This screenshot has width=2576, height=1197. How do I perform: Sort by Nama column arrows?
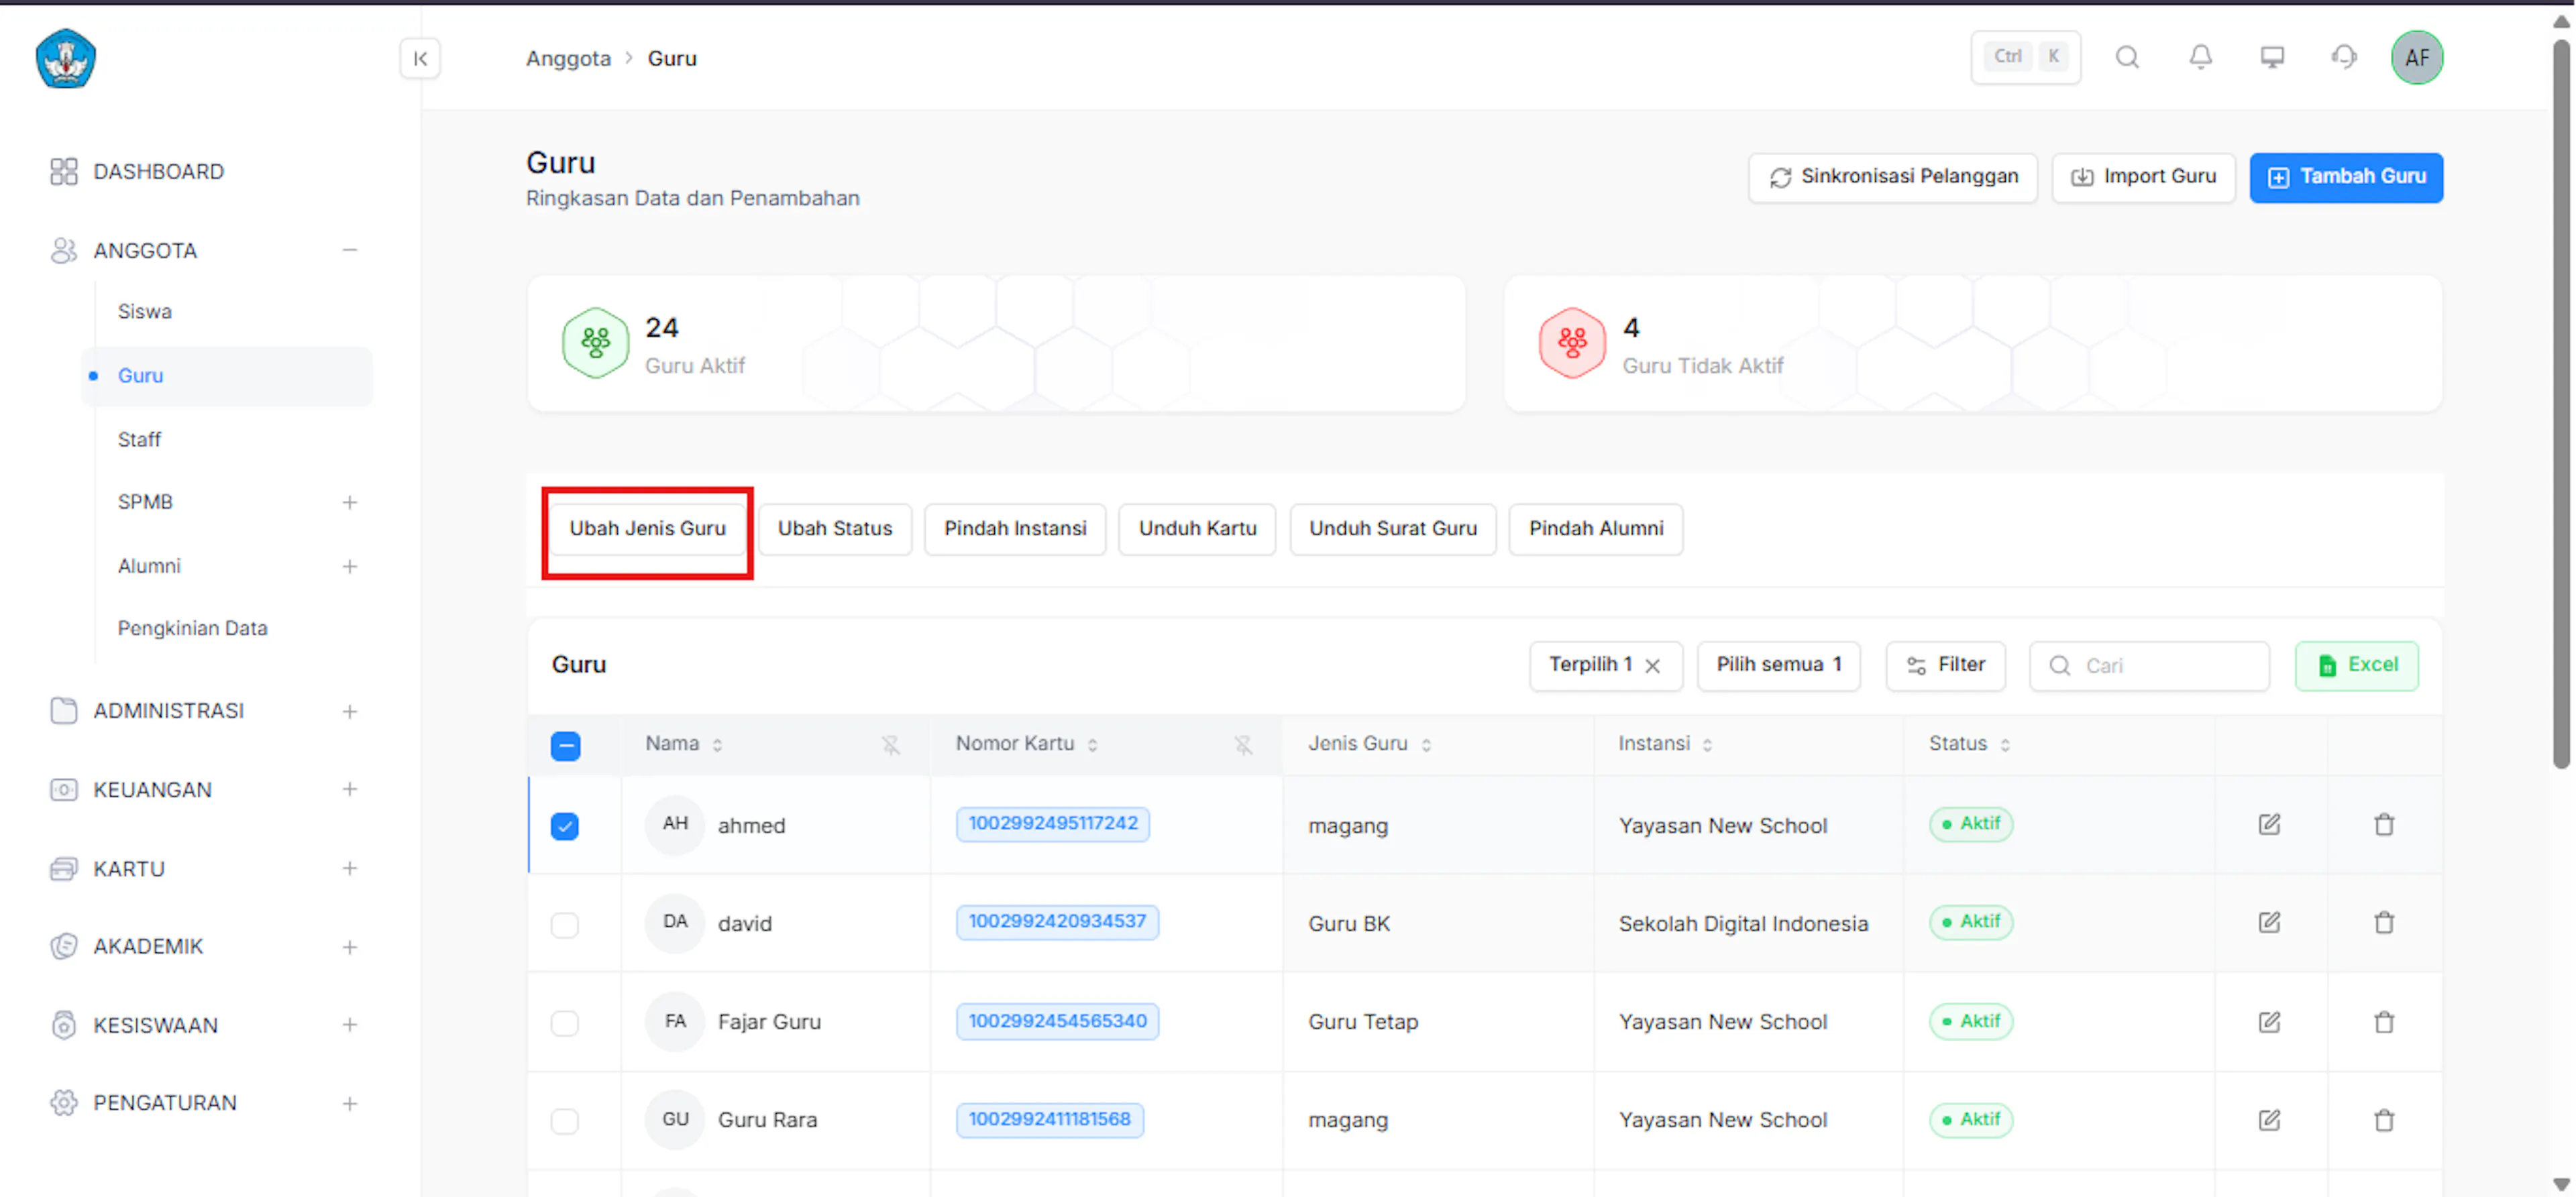[717, 744]
